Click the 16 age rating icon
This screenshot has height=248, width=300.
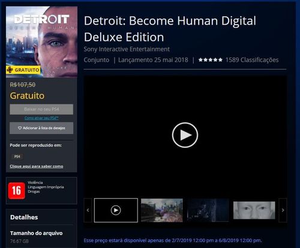[17, 190]
